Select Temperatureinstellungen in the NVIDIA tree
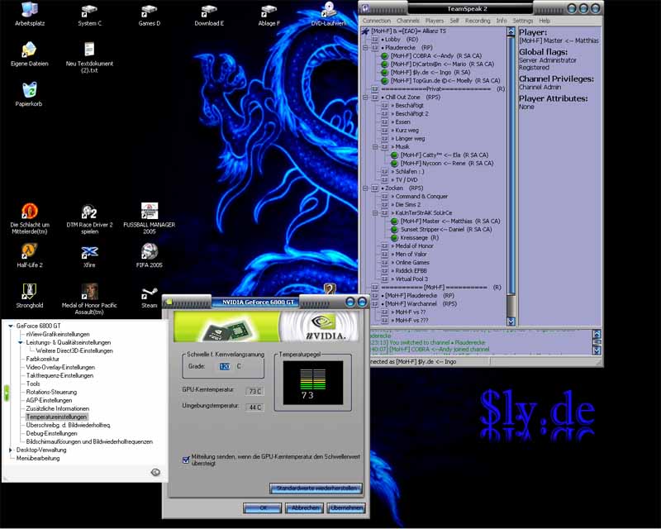Viewport: 661px width, 529px height. [x=56, y=417]
